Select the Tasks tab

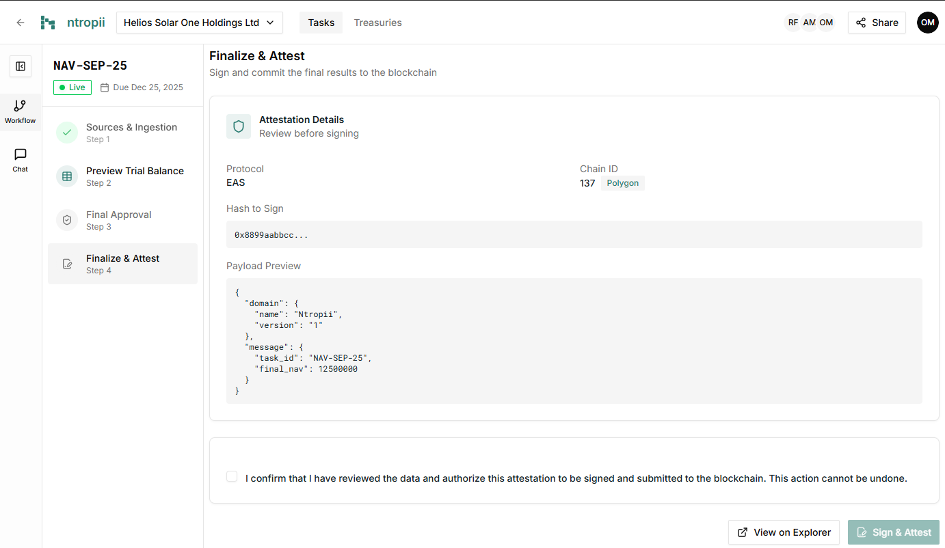tap(321, 22)
